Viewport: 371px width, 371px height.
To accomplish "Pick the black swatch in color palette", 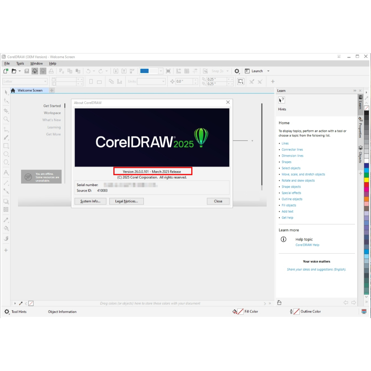I will (367, 113).
